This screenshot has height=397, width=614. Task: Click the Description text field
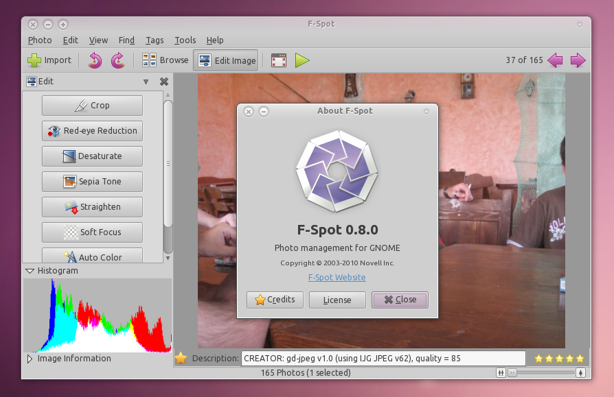pyautogui.click(x=383, y=359)
